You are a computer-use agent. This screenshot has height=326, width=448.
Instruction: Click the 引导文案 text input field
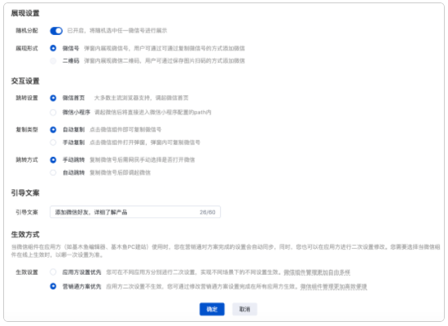tap(135, 212)
